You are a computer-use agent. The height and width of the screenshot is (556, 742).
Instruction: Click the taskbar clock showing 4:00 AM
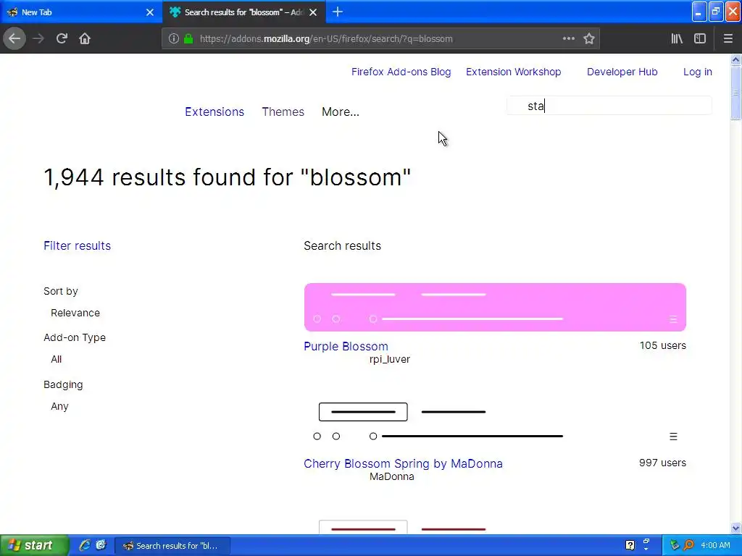[x=715, y=546]
